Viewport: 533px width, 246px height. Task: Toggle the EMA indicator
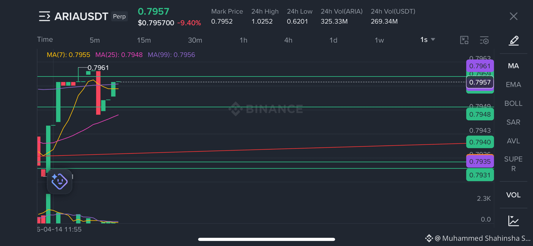tap(513, 85)
